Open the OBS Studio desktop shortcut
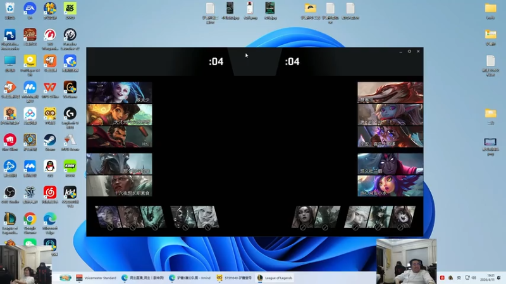The image size is (506, 284). tap(10, 195)
